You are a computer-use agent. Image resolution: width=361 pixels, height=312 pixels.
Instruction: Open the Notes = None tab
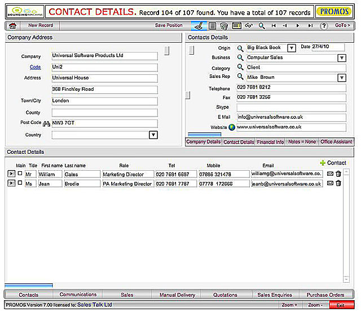302,142
